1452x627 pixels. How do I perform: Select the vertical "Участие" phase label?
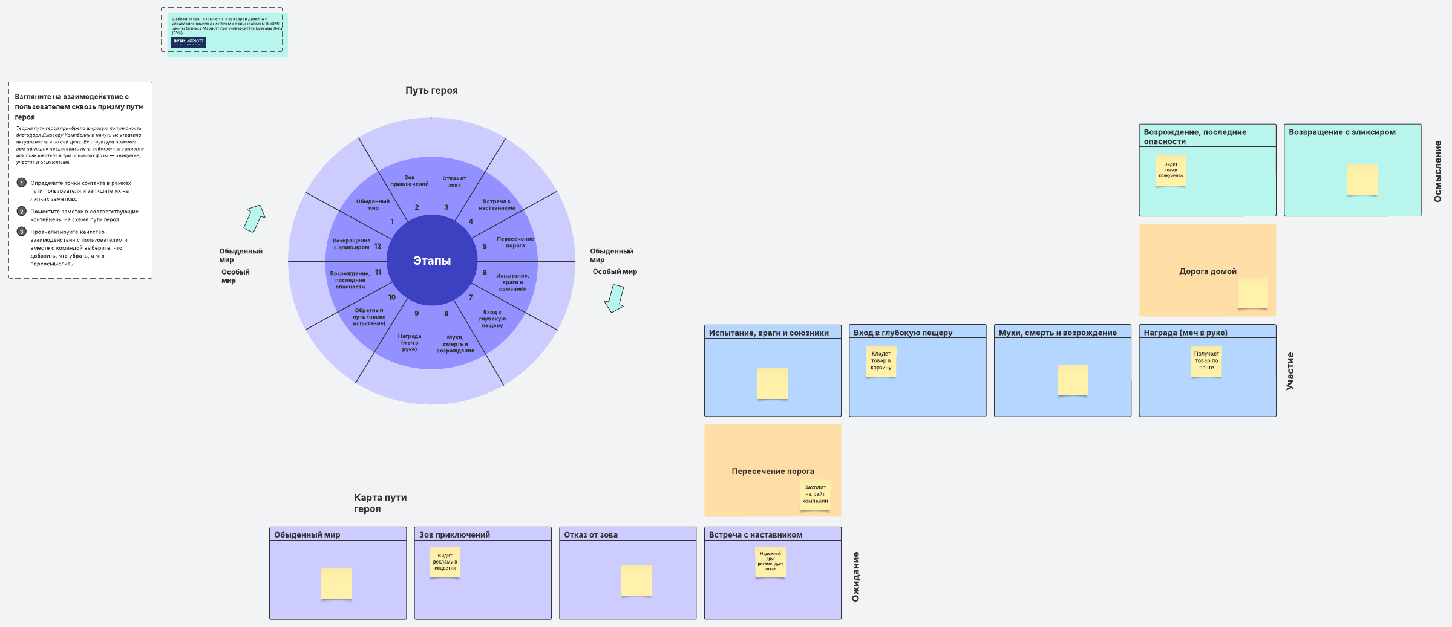click(x=1290, y=371)
